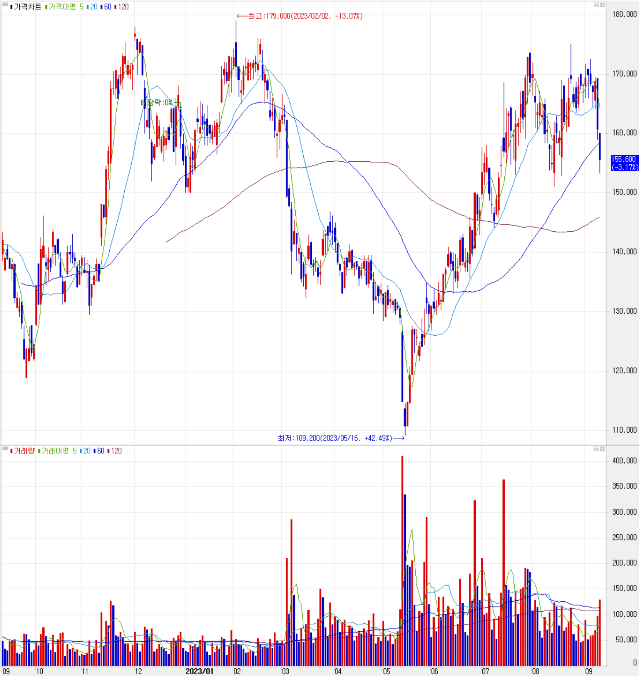The height and width of the screenshot is (676, 639).
Task: Click the 300,000 volume axis label
Action: point(624,512)
